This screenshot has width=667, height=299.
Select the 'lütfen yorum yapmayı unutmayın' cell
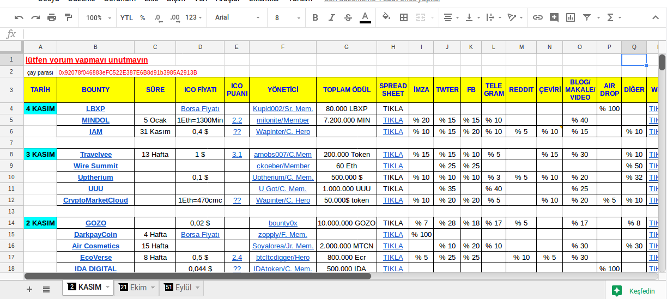pos(87,60)
